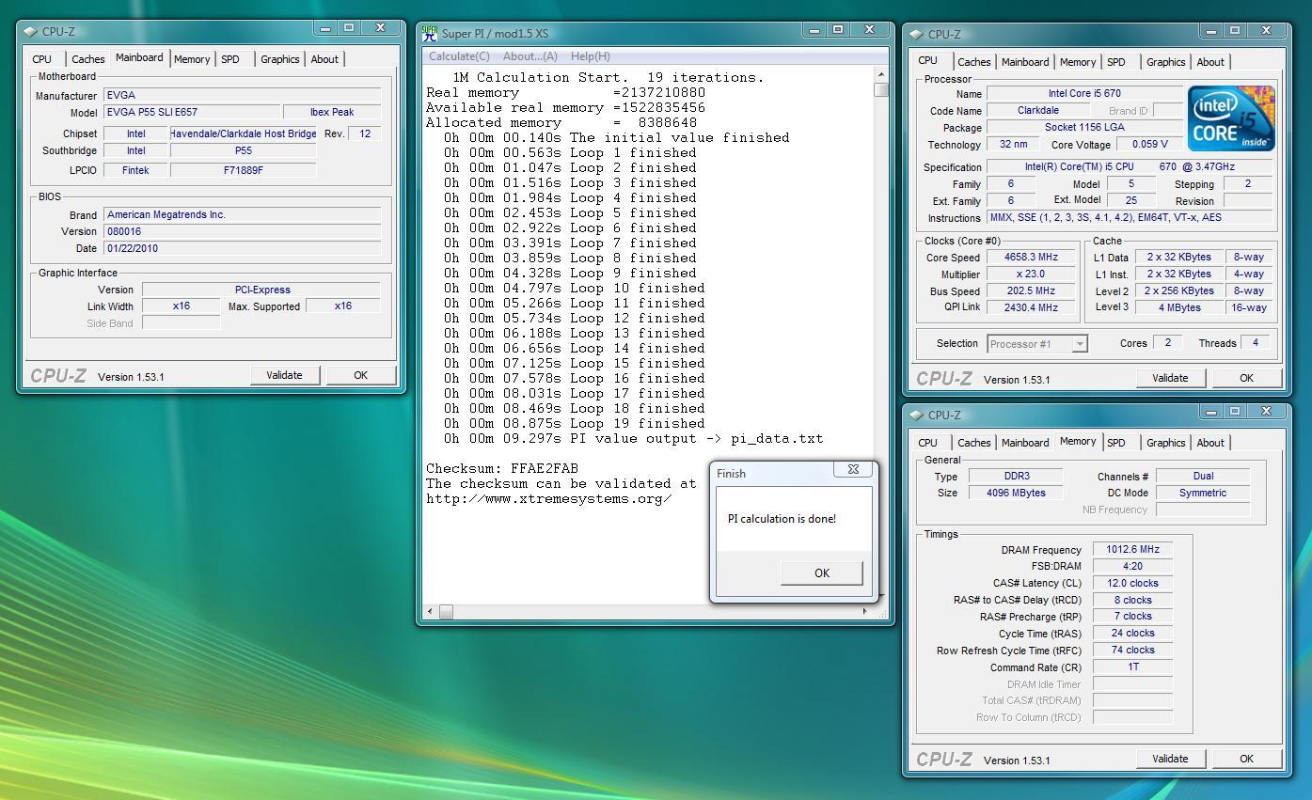
Task: Open About tab in Mainboard CPU-Z window
Action: [324, 59]
